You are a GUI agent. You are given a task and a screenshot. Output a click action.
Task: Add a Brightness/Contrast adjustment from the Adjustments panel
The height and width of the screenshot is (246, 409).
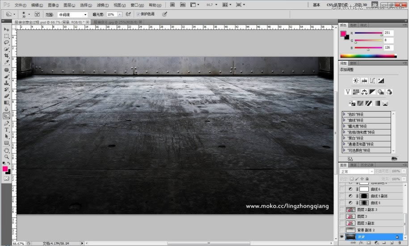[356, 81]
